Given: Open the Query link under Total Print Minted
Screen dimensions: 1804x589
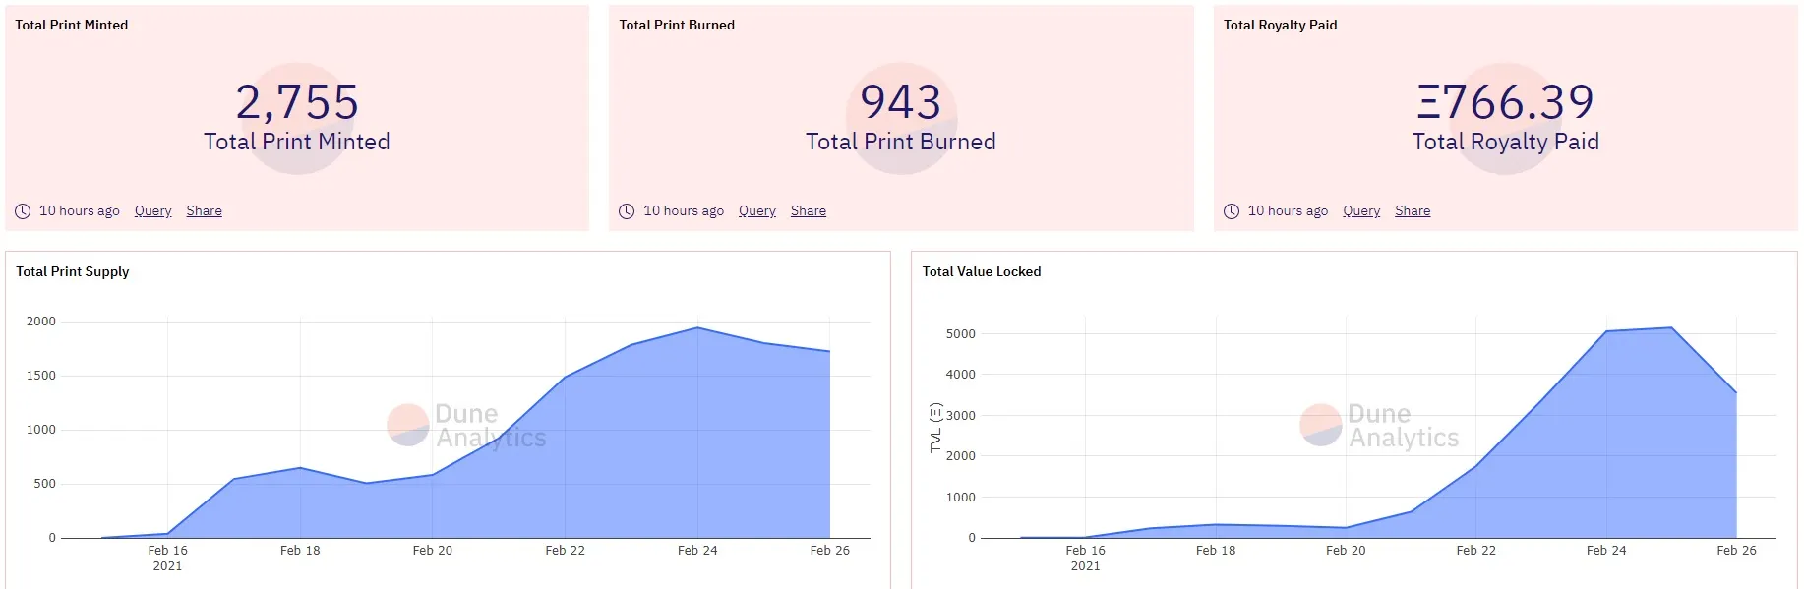Looking at the screenshot, I should (x=152, y=211).
